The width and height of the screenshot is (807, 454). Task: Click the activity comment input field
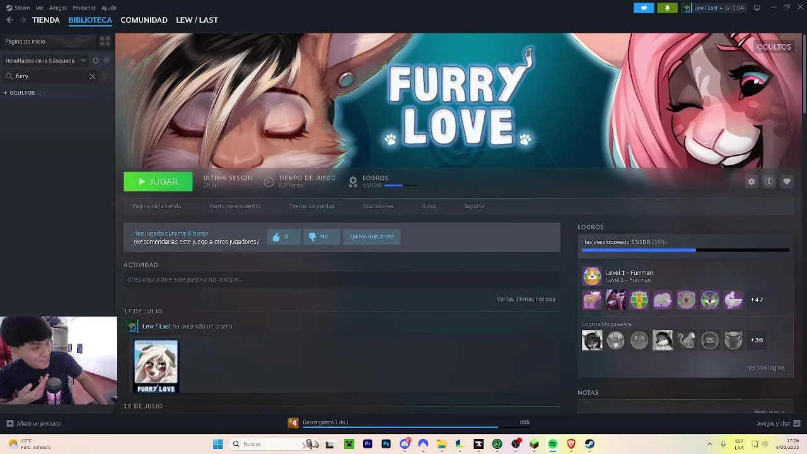(x=342, y=279)
